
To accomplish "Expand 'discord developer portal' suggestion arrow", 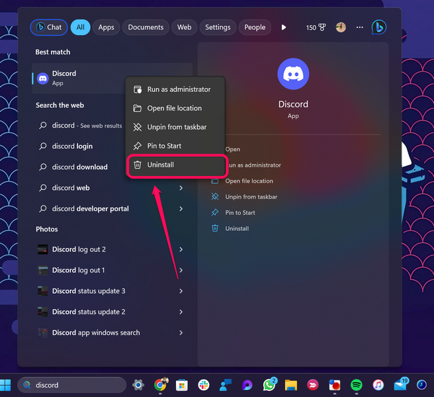I will tap(181, 208).
